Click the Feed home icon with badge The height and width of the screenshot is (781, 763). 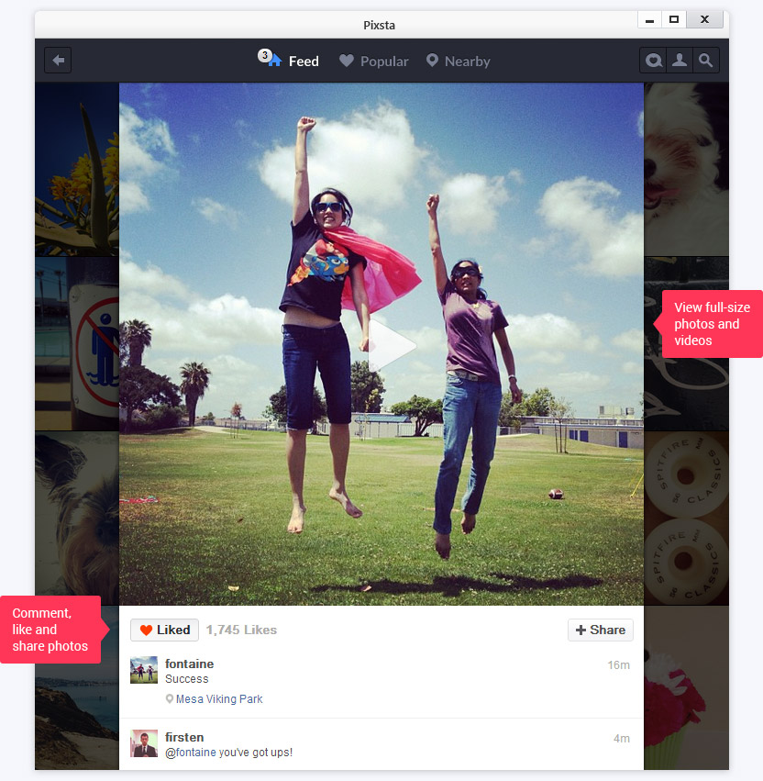point(270,58)
